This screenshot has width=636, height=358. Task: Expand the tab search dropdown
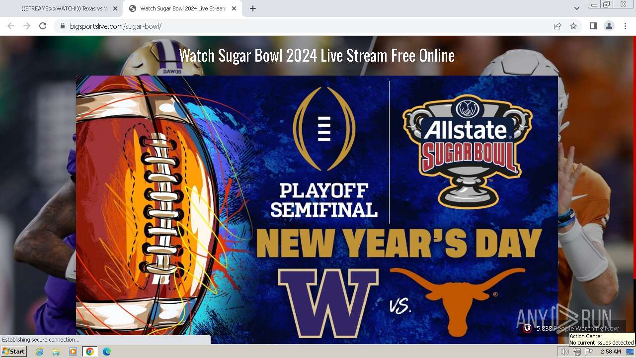pos(576,8)
